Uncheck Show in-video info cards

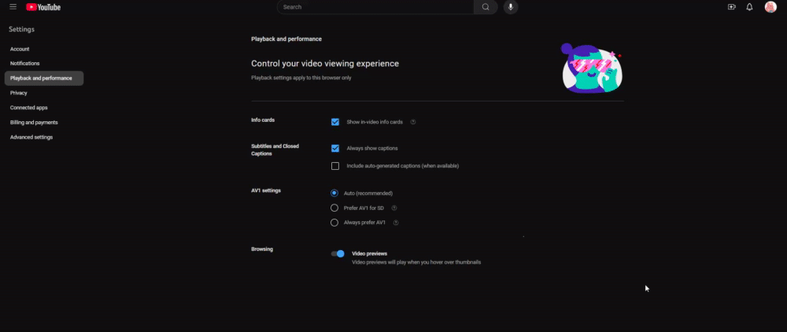[x=335, y=122]
